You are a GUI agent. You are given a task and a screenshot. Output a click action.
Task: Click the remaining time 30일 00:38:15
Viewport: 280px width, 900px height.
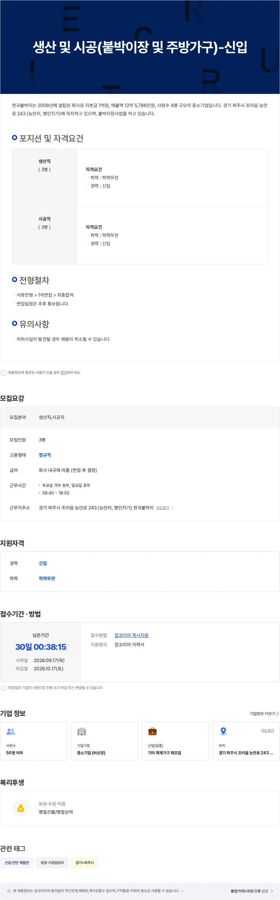41,647
